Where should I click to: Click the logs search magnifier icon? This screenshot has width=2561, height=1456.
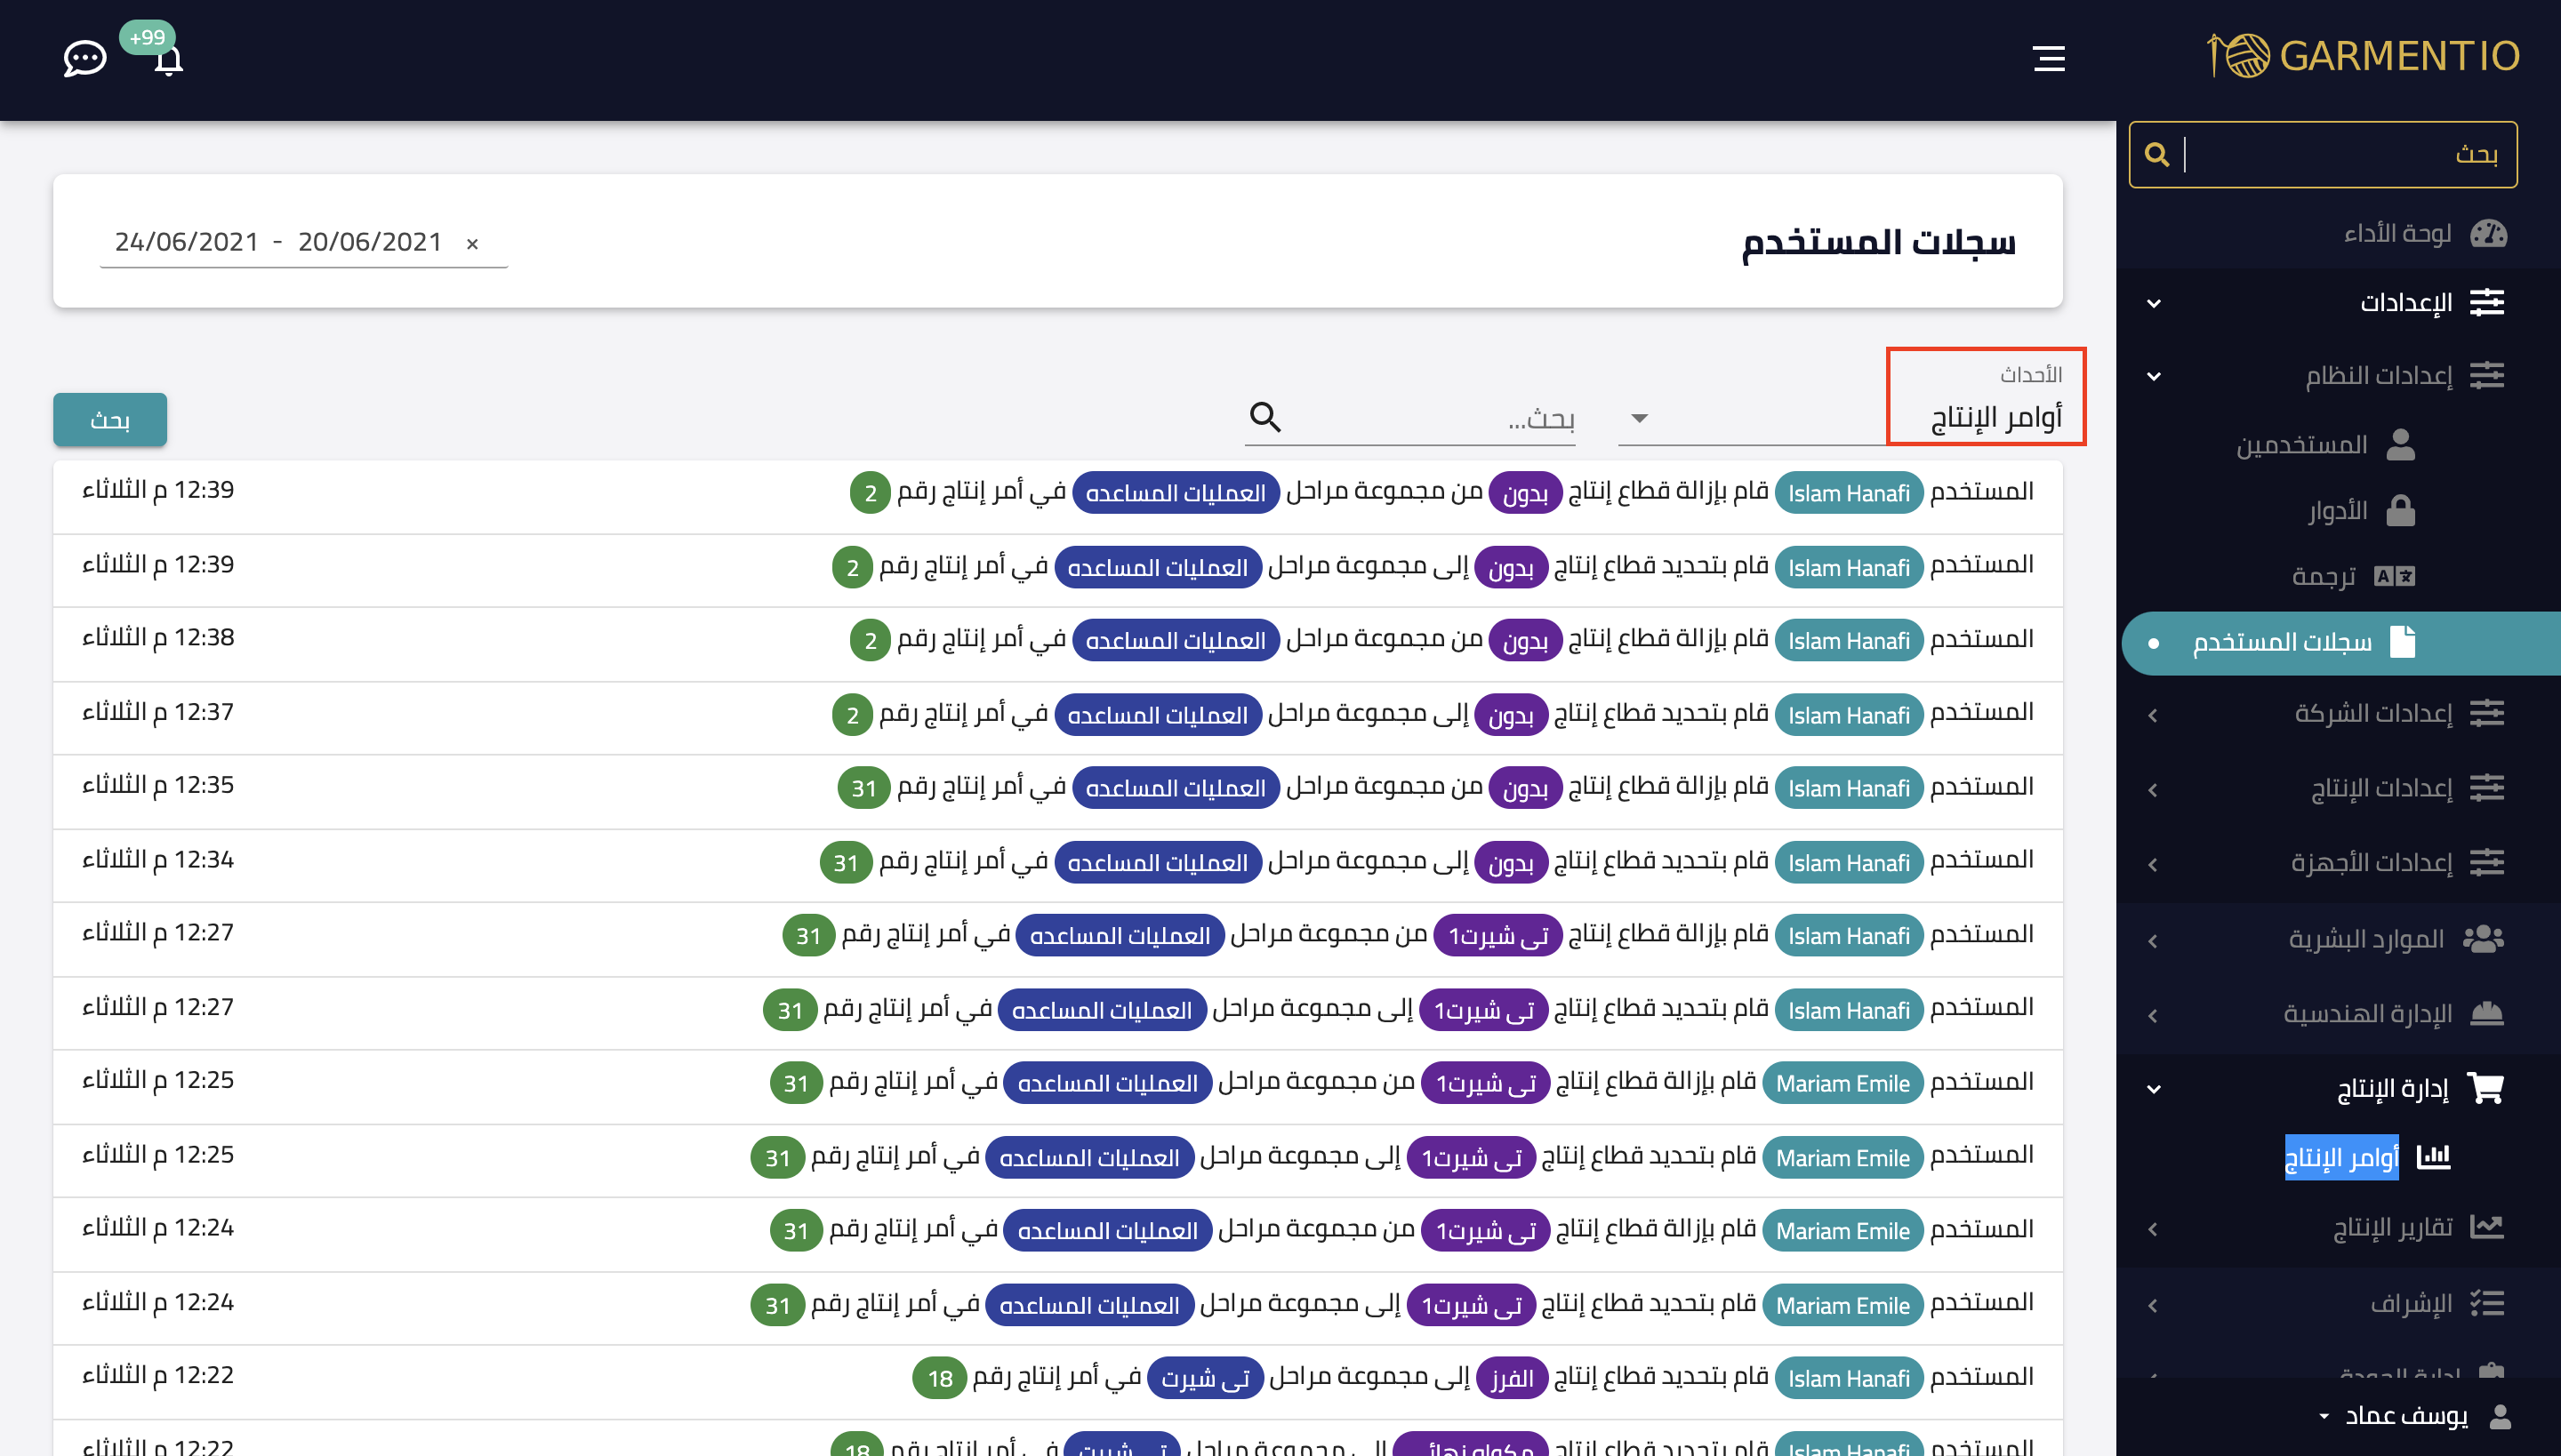[x=1265, y=416]
